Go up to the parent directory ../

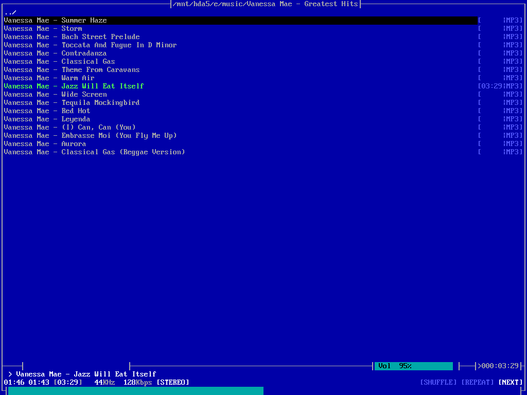point(10,12)
